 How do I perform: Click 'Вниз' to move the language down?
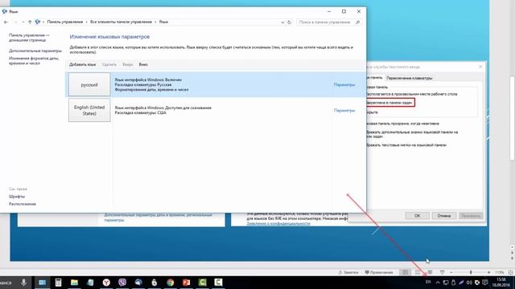click(143, 64)
